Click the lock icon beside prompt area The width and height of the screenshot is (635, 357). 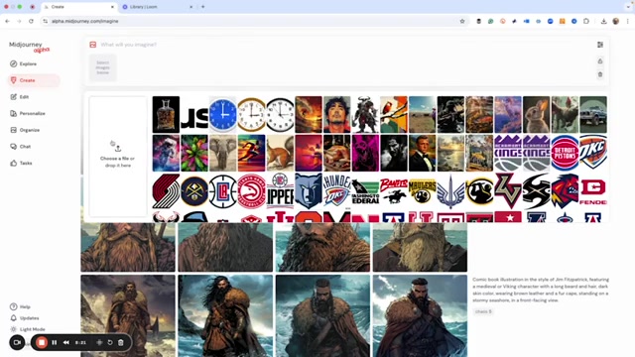(600, 61)
